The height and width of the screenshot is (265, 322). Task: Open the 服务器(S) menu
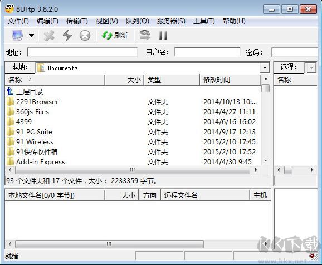click(x=171, y=21)
